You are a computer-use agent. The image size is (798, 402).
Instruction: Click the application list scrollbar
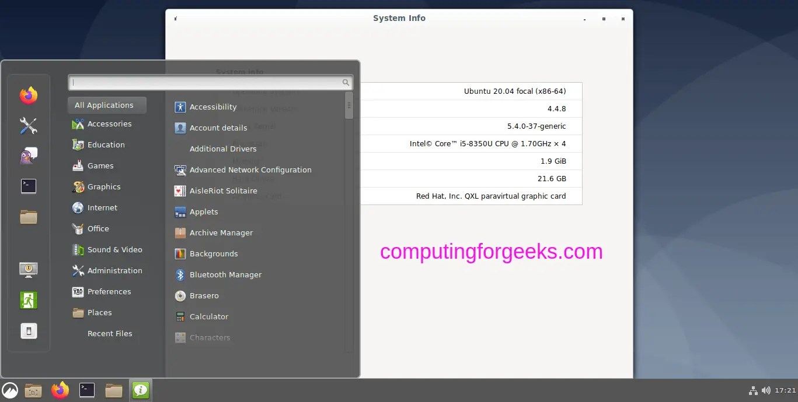349,107
